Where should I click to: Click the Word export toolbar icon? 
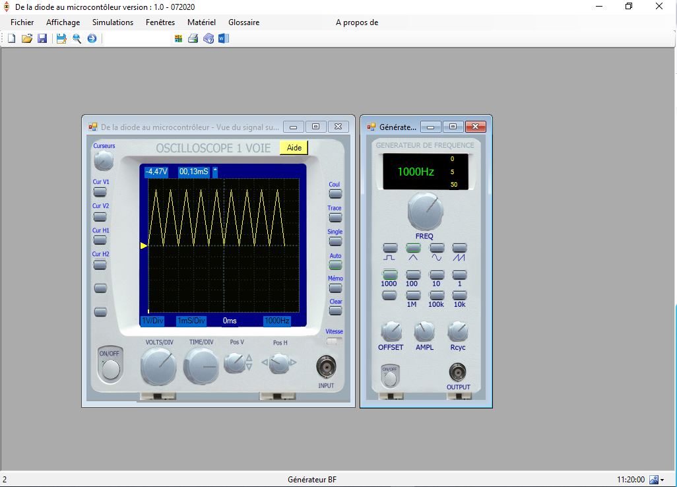[x=223, y=39]
